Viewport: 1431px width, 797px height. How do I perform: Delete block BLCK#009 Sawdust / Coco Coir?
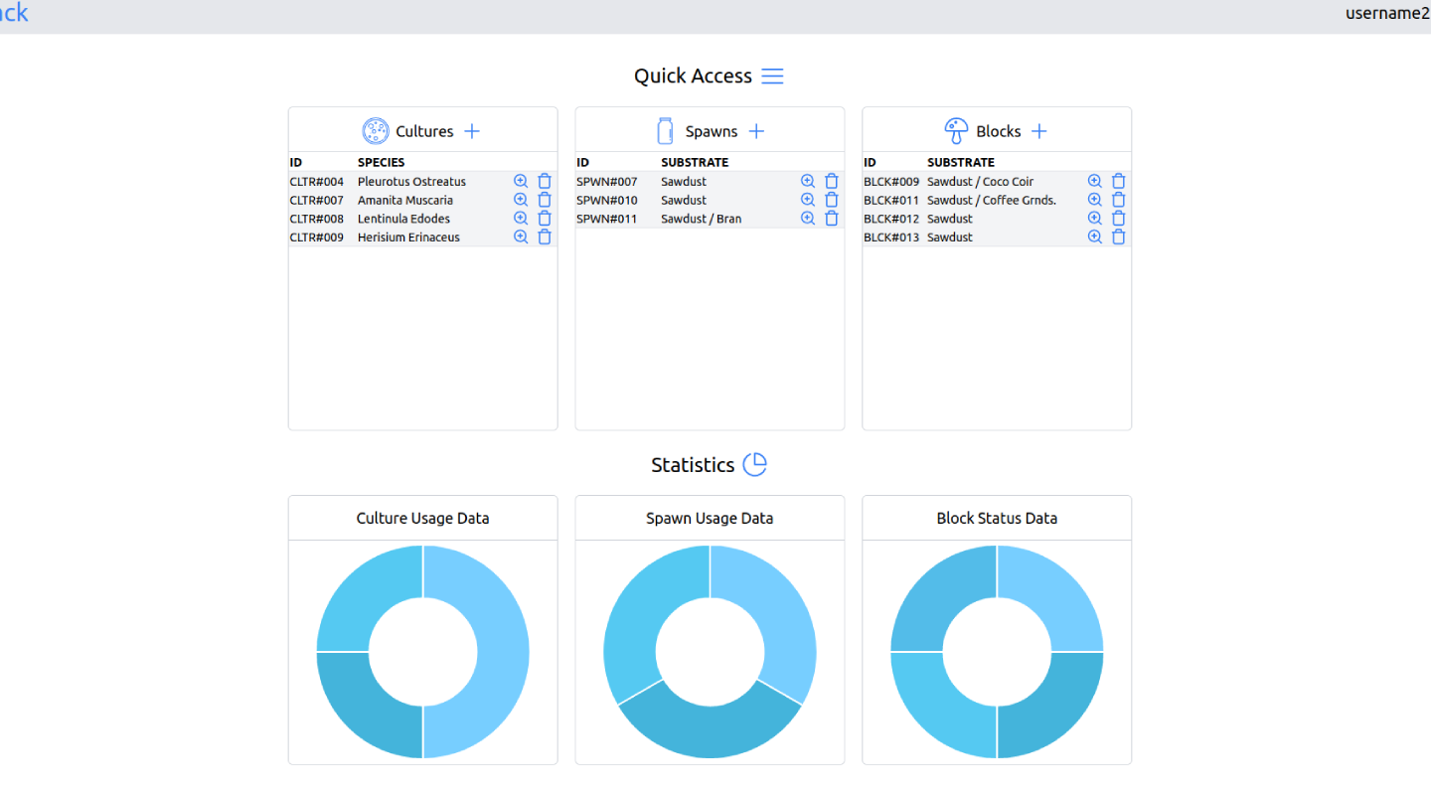[1119, 181]
